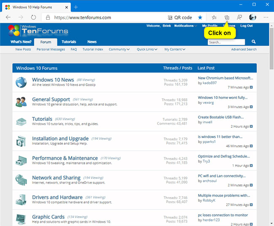The width and height of the screenshot is (274, 226).
Task: Open the What's New? tab
Action: (x=21, y=42)
